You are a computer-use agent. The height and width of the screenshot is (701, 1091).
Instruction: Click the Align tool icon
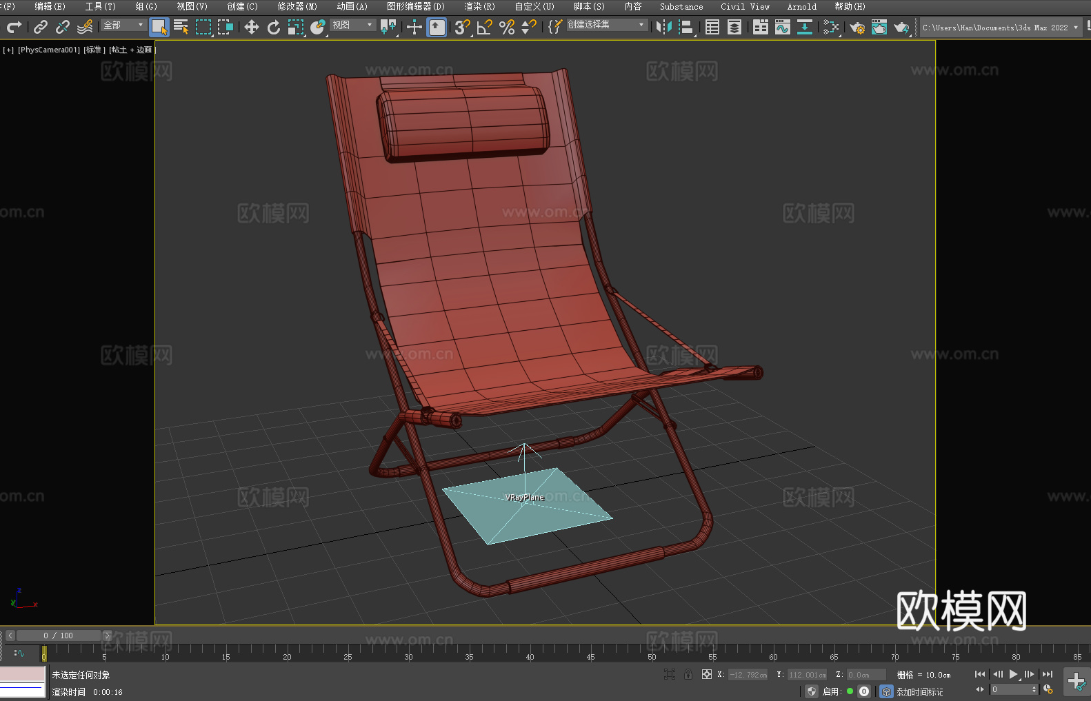click(x=686, y=27)
